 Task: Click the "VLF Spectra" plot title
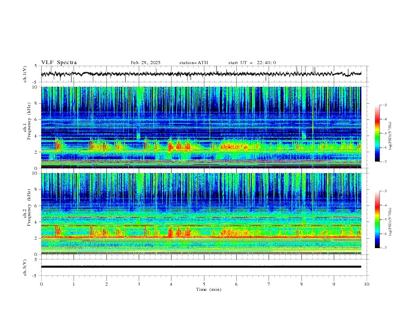pyautogui.click(x=59, y=63)
